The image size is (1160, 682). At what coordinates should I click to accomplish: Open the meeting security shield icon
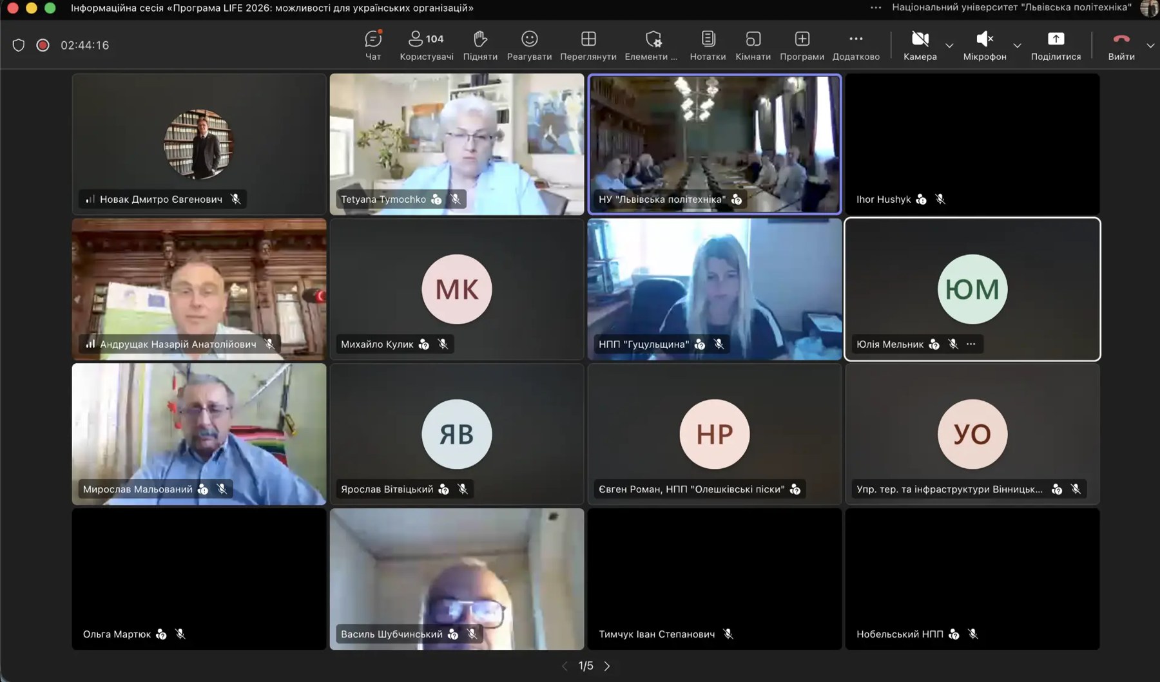click(x=19, y=45)
